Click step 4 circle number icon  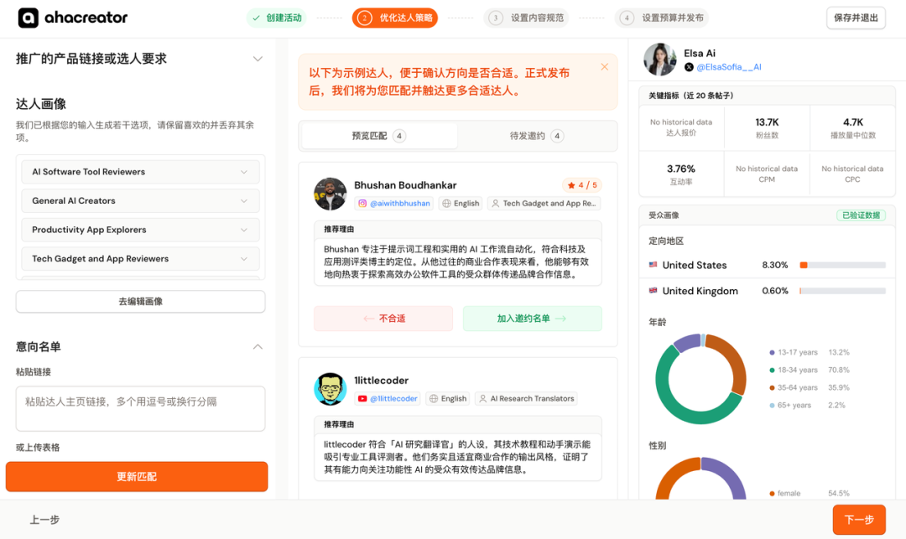tap(627, 18)
